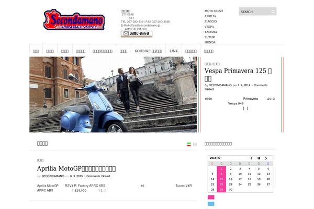Click the blue legend swatch
The height and width of the screenshot is (209, 314).
click(x=211, y=204)
